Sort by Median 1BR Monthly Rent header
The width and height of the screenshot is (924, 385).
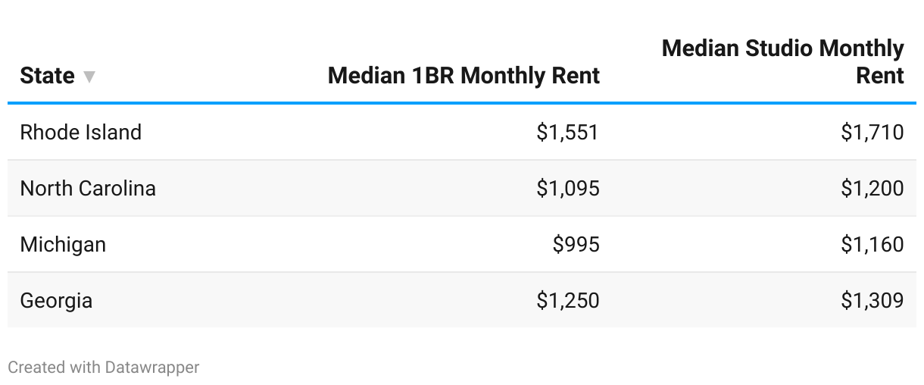(464, 76)
